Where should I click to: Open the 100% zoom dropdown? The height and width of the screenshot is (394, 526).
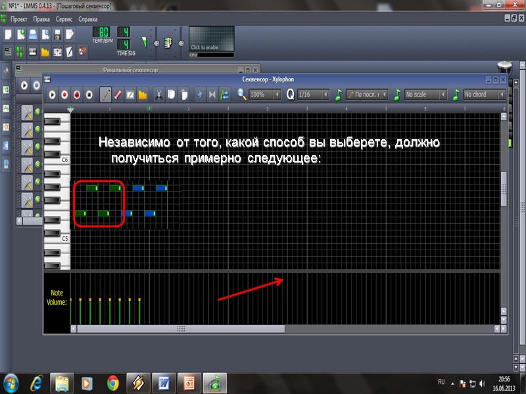click(265, 95)
